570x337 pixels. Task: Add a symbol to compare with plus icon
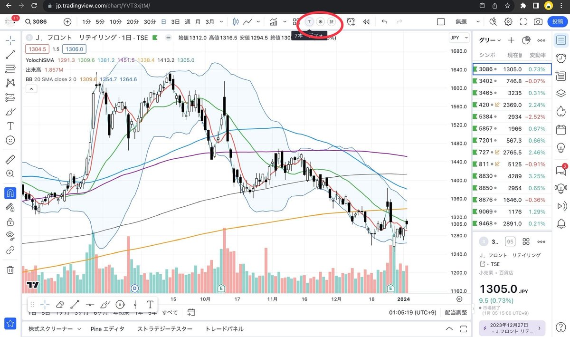tap(67, 22)
